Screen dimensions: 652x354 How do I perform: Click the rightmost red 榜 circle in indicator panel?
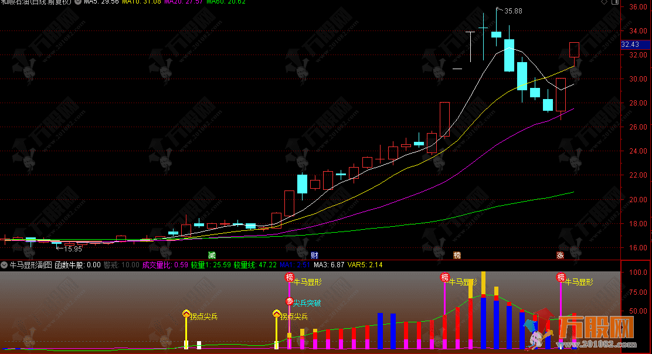click(x=561, y=277)
